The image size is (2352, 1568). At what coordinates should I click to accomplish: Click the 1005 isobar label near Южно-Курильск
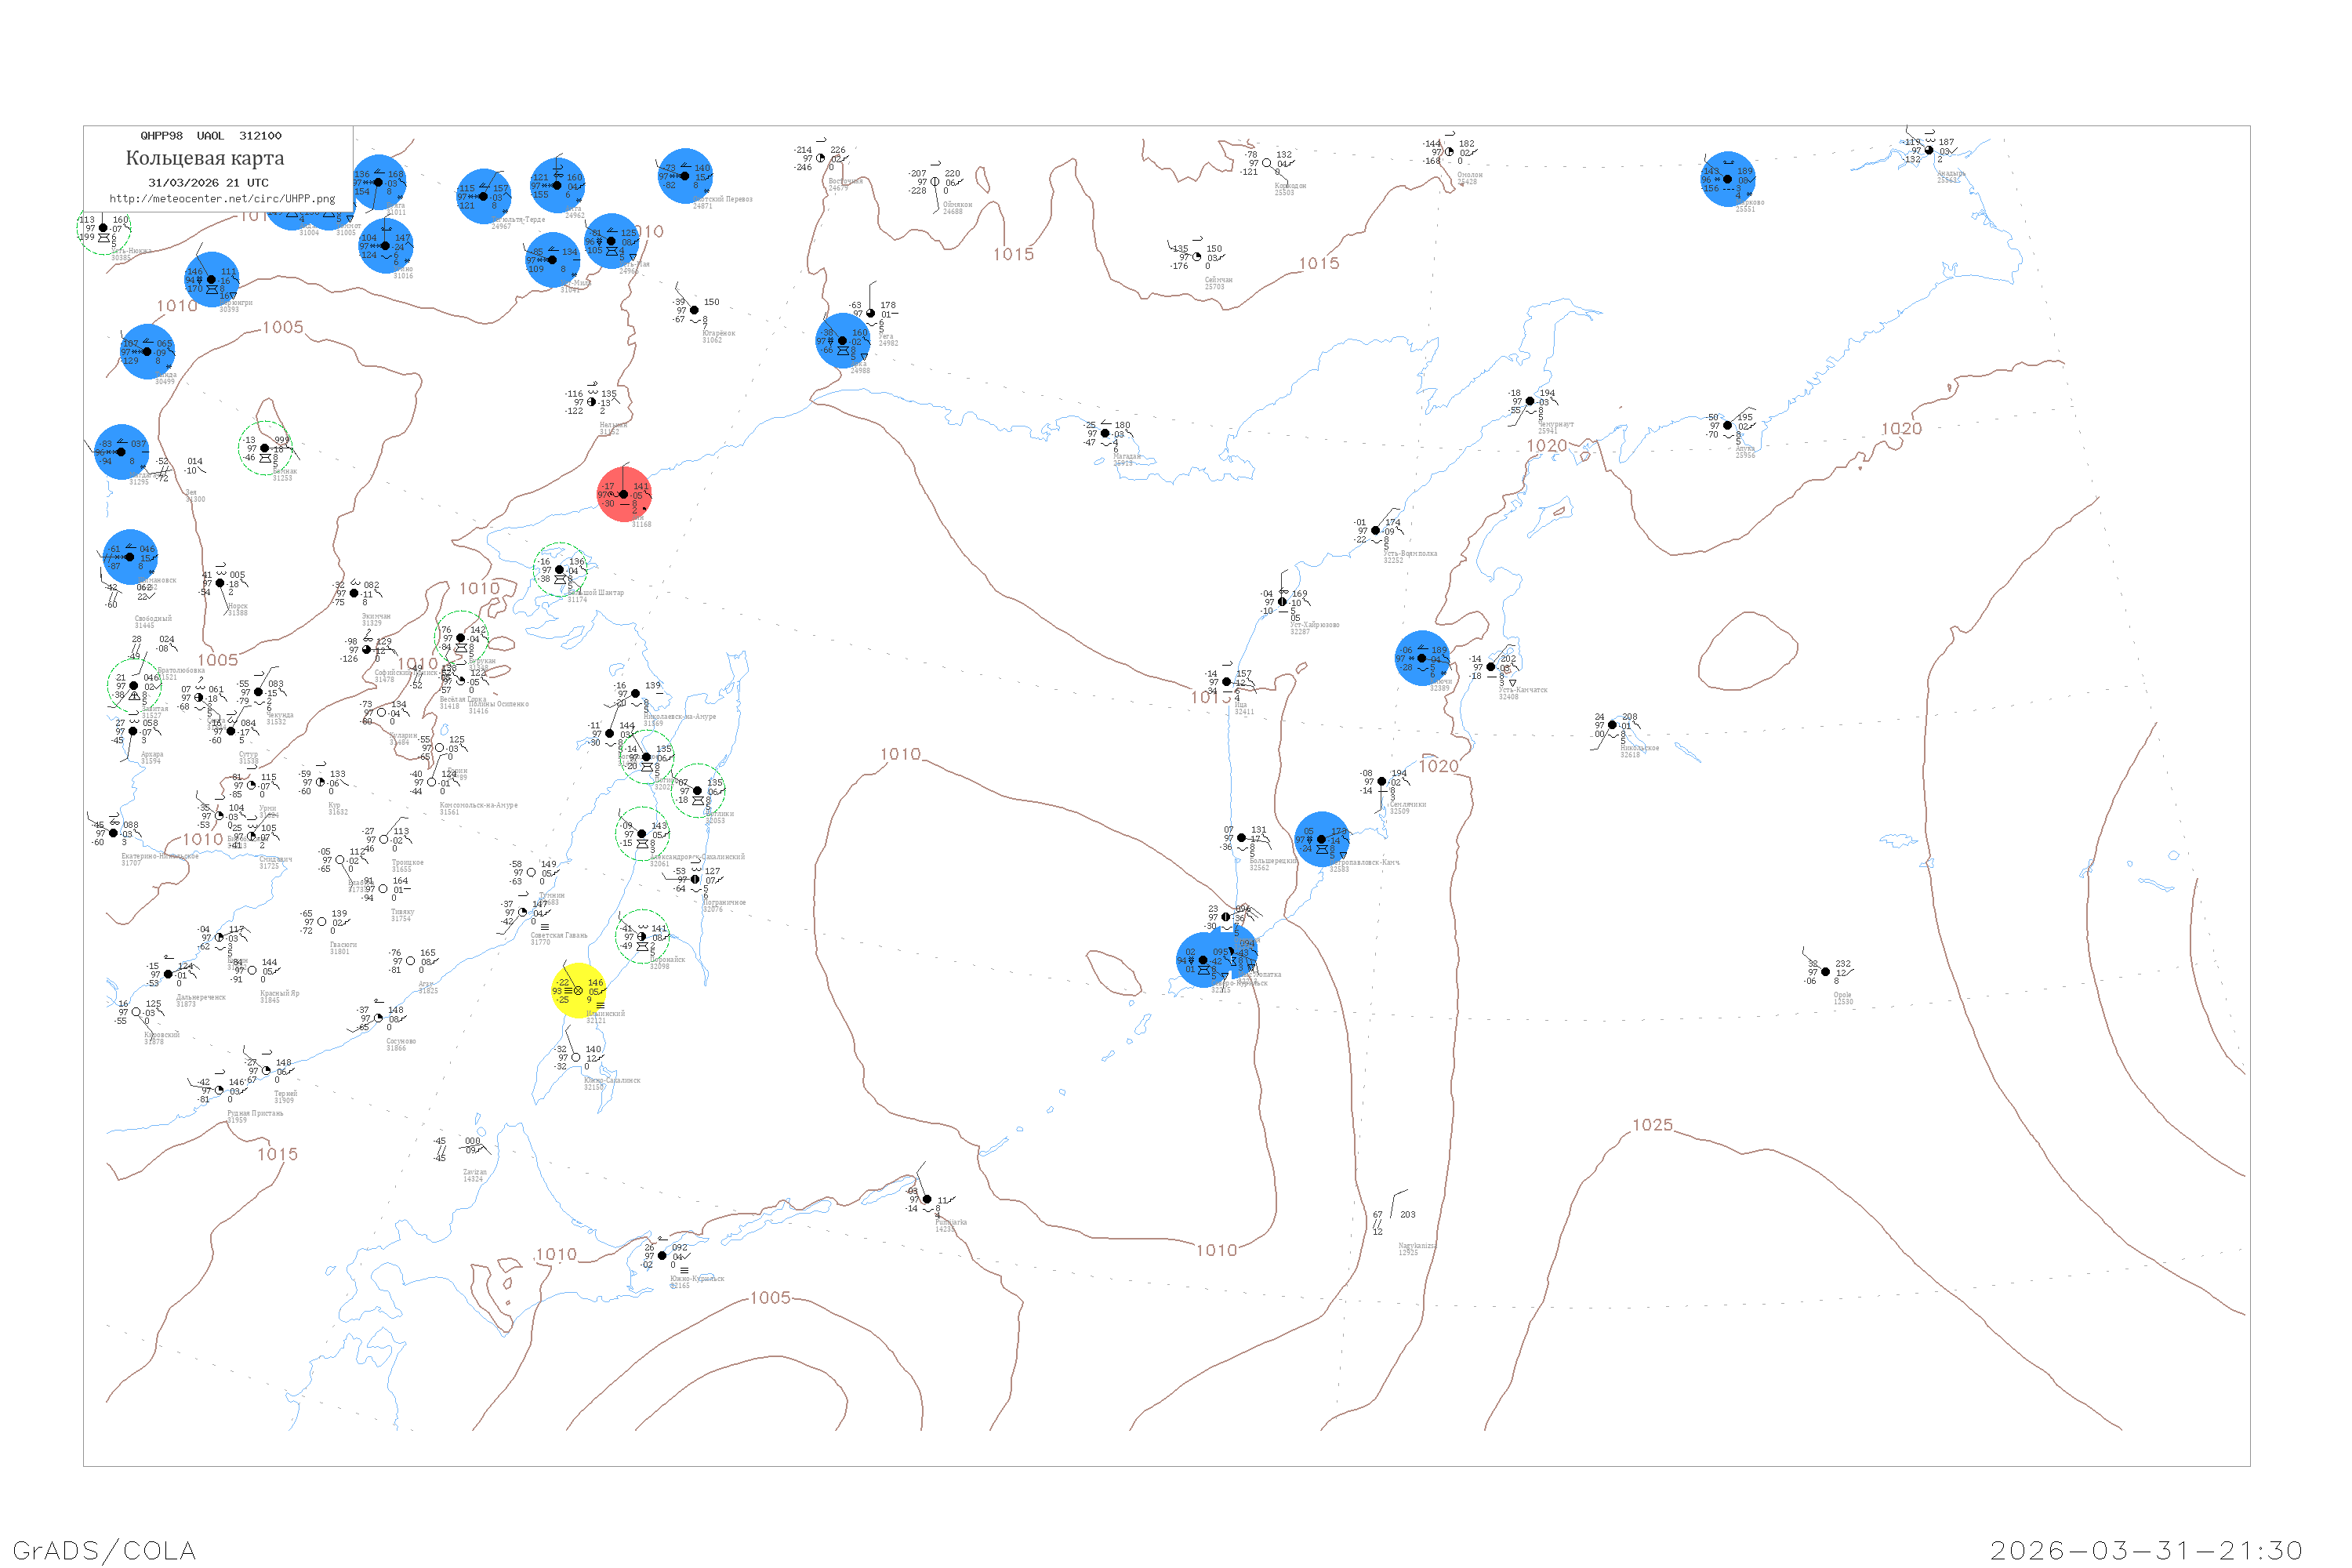(x=770, y=1298)
